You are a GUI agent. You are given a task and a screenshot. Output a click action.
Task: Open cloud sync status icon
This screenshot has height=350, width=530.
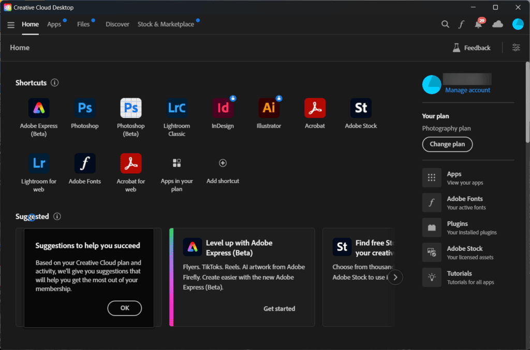[x=497, y=24]
